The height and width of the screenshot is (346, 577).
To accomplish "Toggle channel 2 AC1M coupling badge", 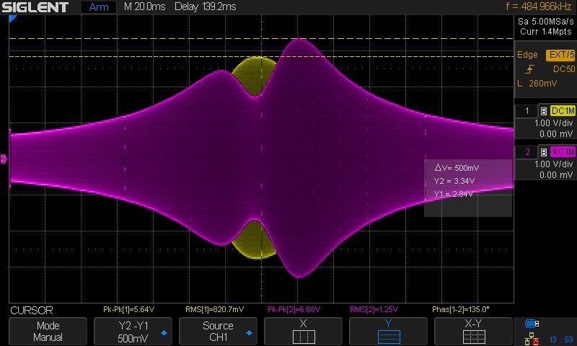I will [x=563, y=151].
